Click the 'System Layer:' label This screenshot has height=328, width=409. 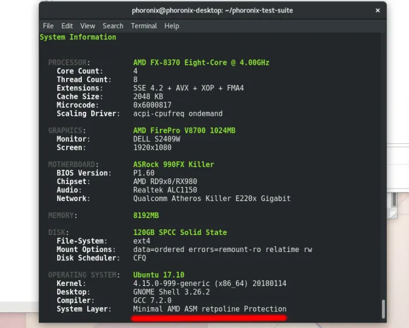click(84, 309)
